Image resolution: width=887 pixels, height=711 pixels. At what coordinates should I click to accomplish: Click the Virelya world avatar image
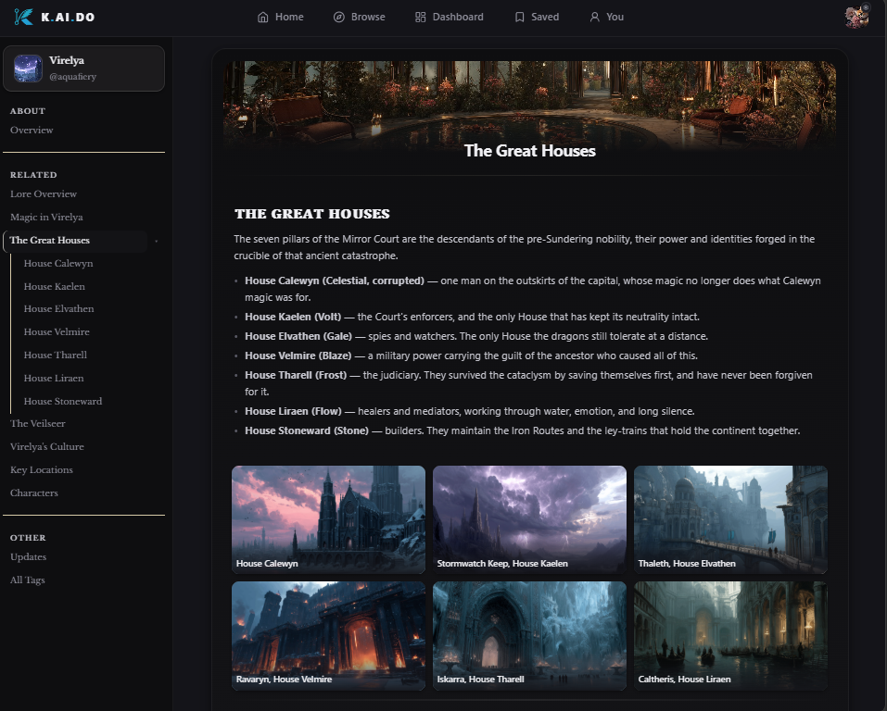coord(29,69)
